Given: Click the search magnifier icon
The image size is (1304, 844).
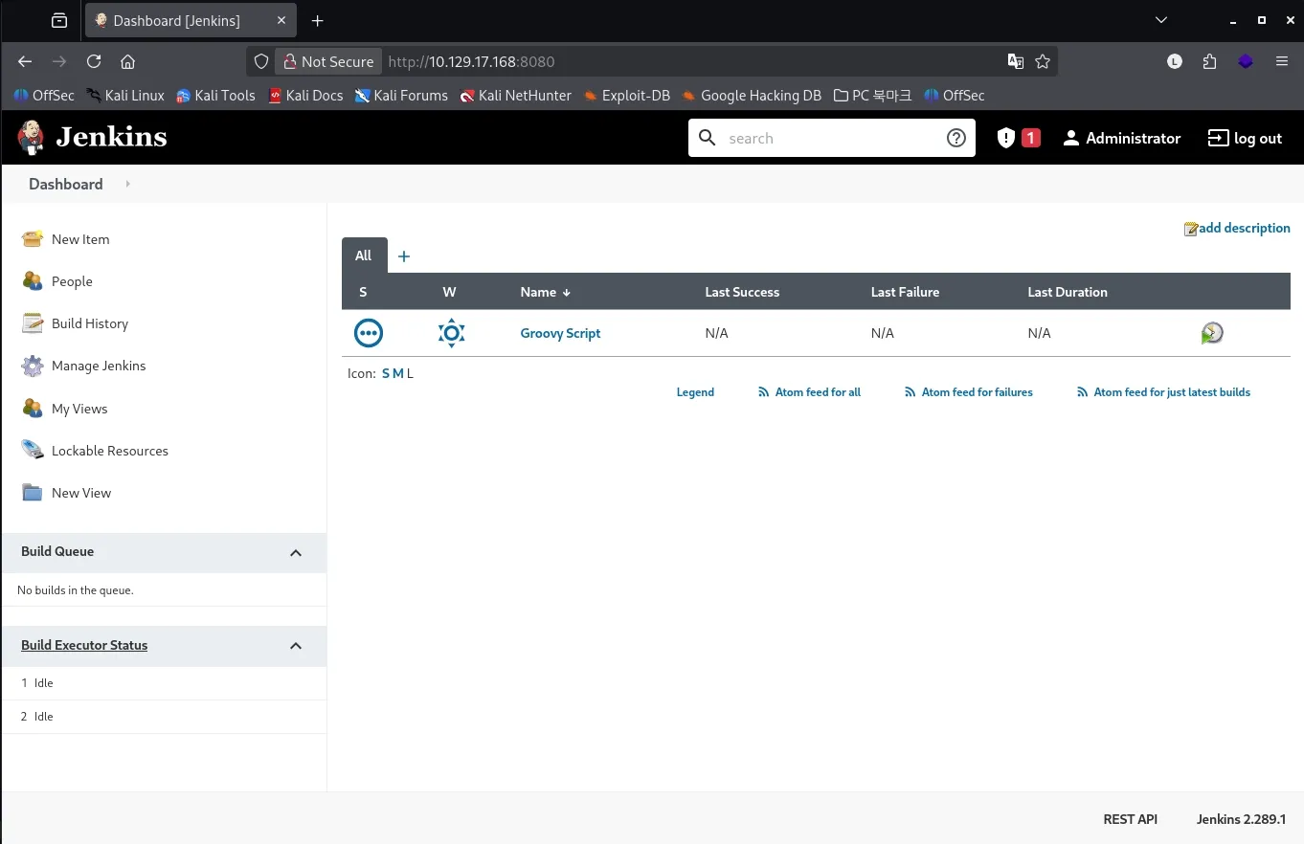Looking at the screenshot, I should (x=708, y=138).
